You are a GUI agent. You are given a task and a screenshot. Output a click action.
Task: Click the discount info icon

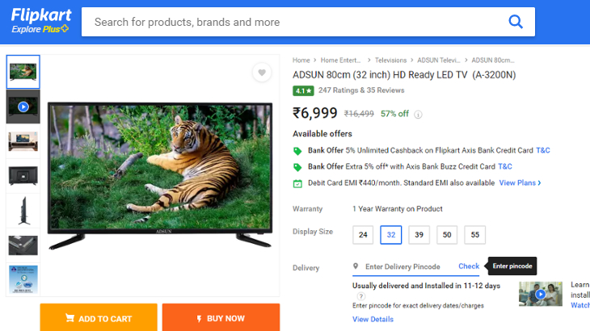pos(418,115)
